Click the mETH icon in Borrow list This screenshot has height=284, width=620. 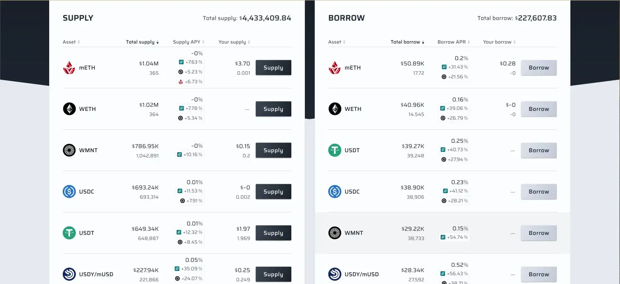pyautogui.click(x=335, y=68)
